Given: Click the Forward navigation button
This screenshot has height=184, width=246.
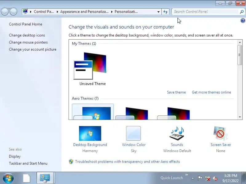Looking at the screenshot, I should click(14, 12).
